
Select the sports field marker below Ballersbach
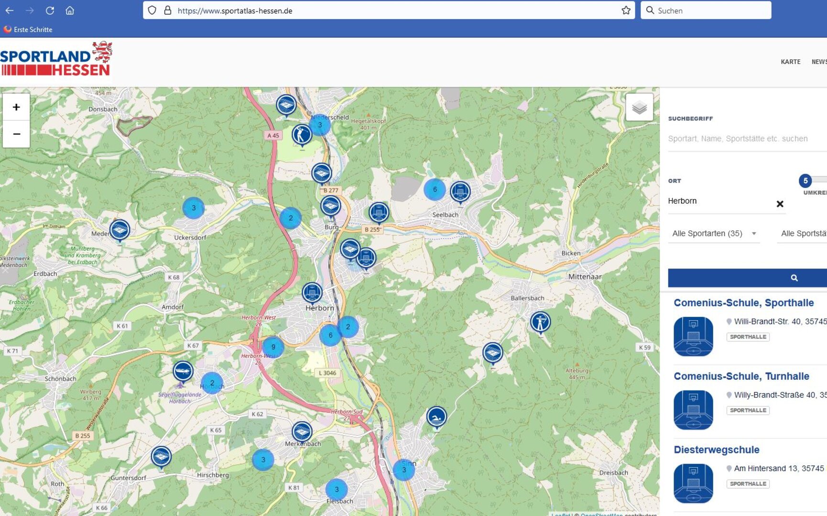(492, 354)
